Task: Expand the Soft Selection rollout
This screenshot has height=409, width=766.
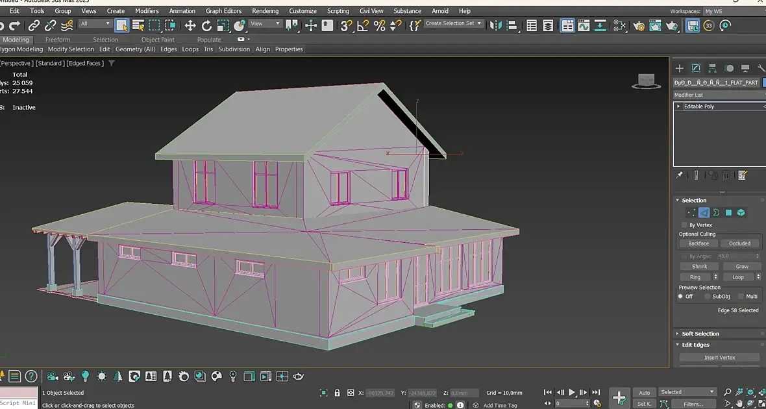Action: click(x=700, y=334)
